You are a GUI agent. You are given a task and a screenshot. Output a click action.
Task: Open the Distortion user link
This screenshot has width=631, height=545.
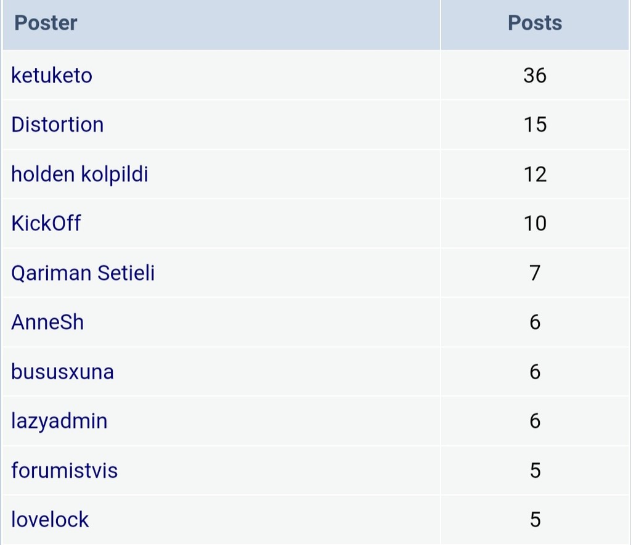(x=57, y=125)
